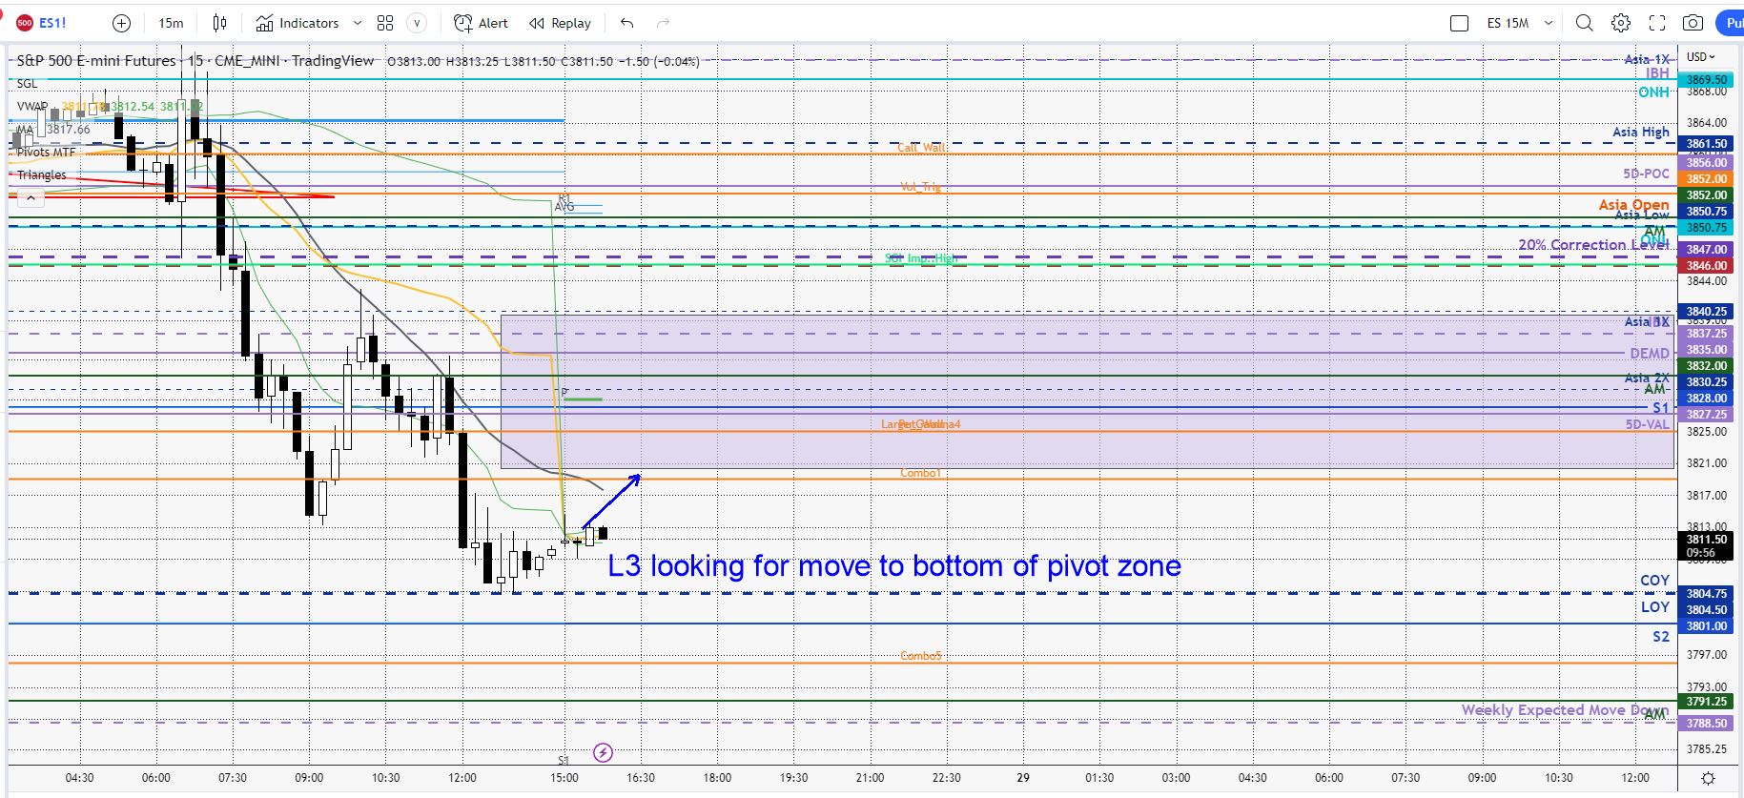1744x798 pixels.
Task: Take a chart snapshot with camera icon
Action: [1693, 23]
